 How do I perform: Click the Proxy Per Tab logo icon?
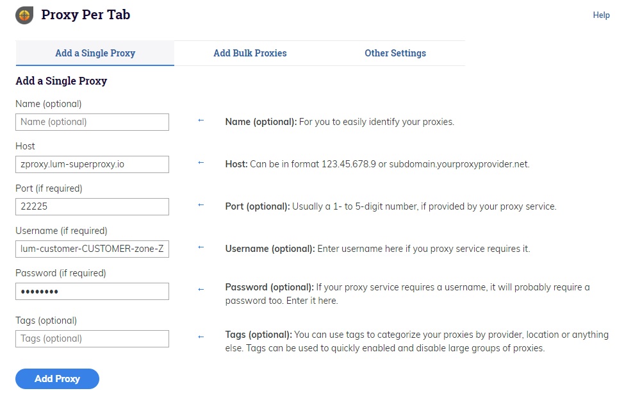click(24, 15)
